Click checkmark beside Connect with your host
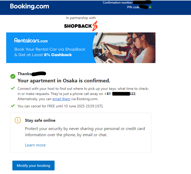This screenshot has height=174, width=191. click(x=13, y=88)
